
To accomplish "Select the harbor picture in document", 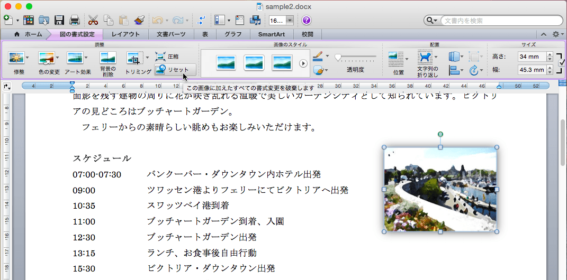I will (x=440, y=189).
